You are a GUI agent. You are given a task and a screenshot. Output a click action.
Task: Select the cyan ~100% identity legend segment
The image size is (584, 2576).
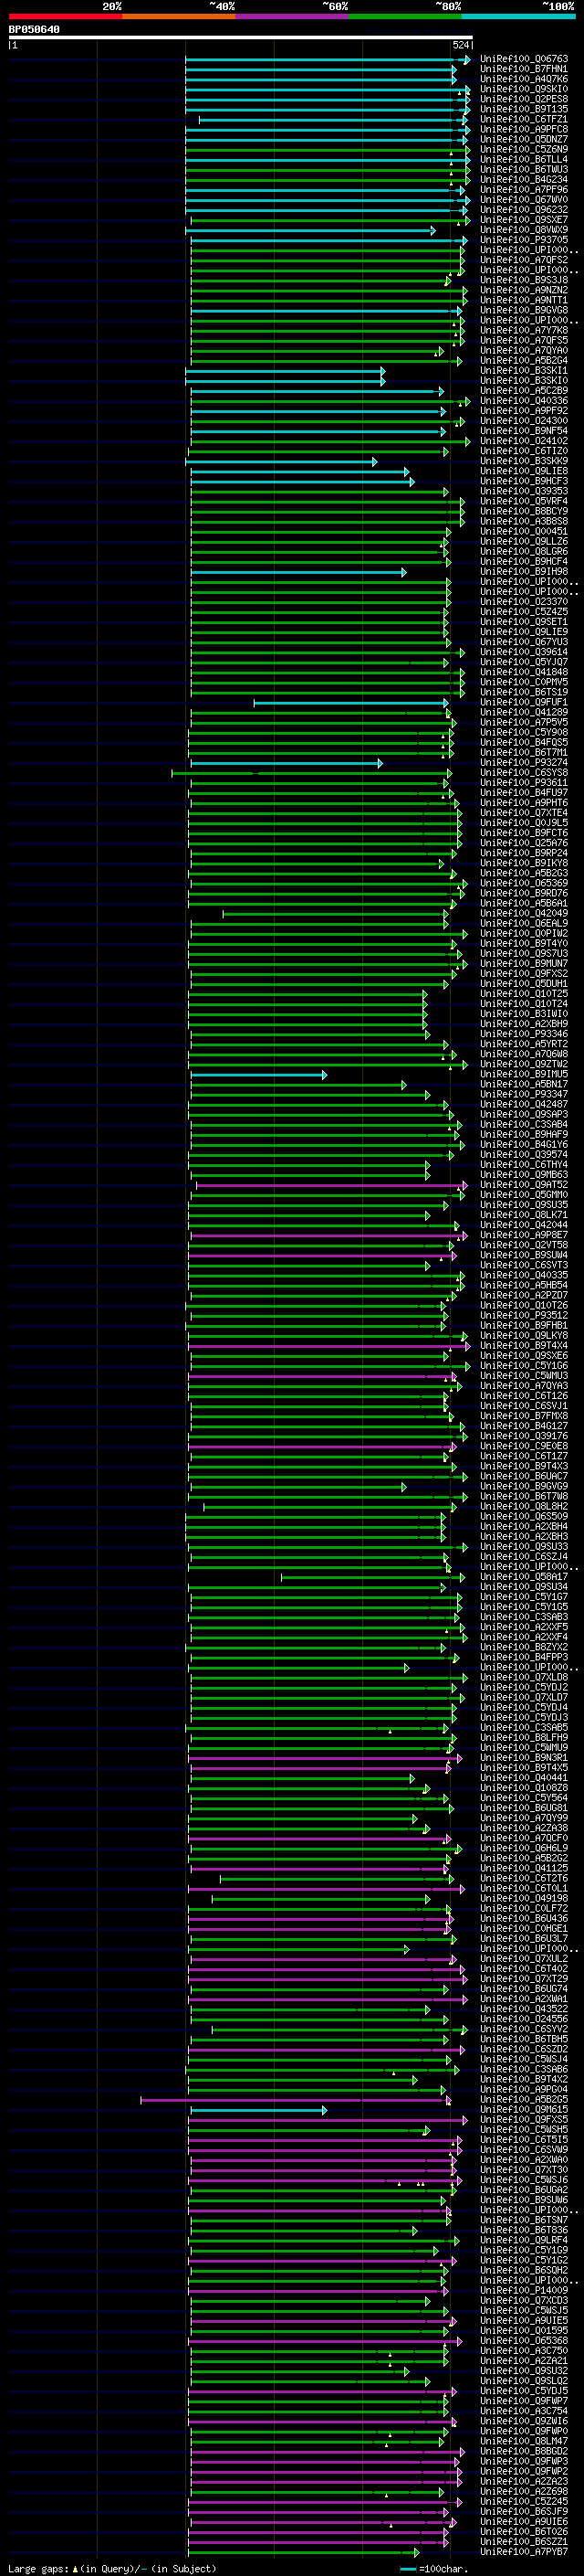click(x=518, y=17)
